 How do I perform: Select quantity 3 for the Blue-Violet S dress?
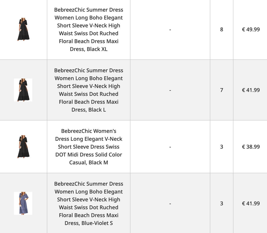coord(222,203)
